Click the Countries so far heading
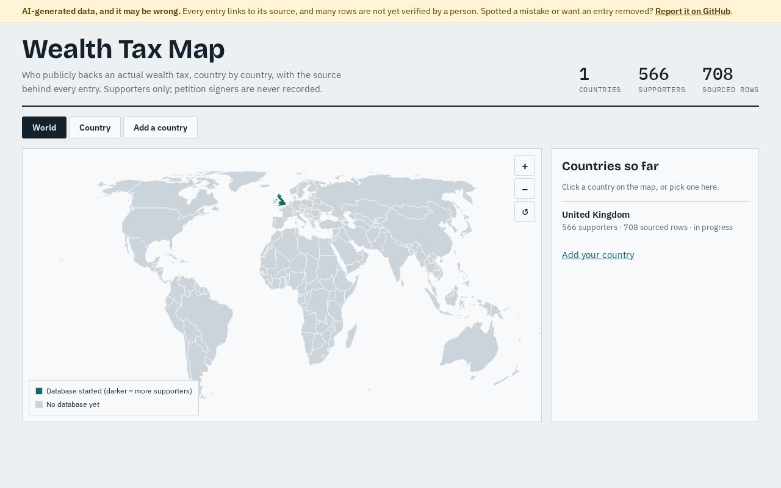Screen dimensions: 781x488 click(x=610, y=166)
